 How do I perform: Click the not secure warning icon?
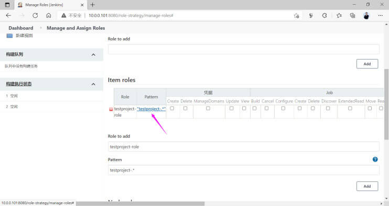[x=64, y=15]
